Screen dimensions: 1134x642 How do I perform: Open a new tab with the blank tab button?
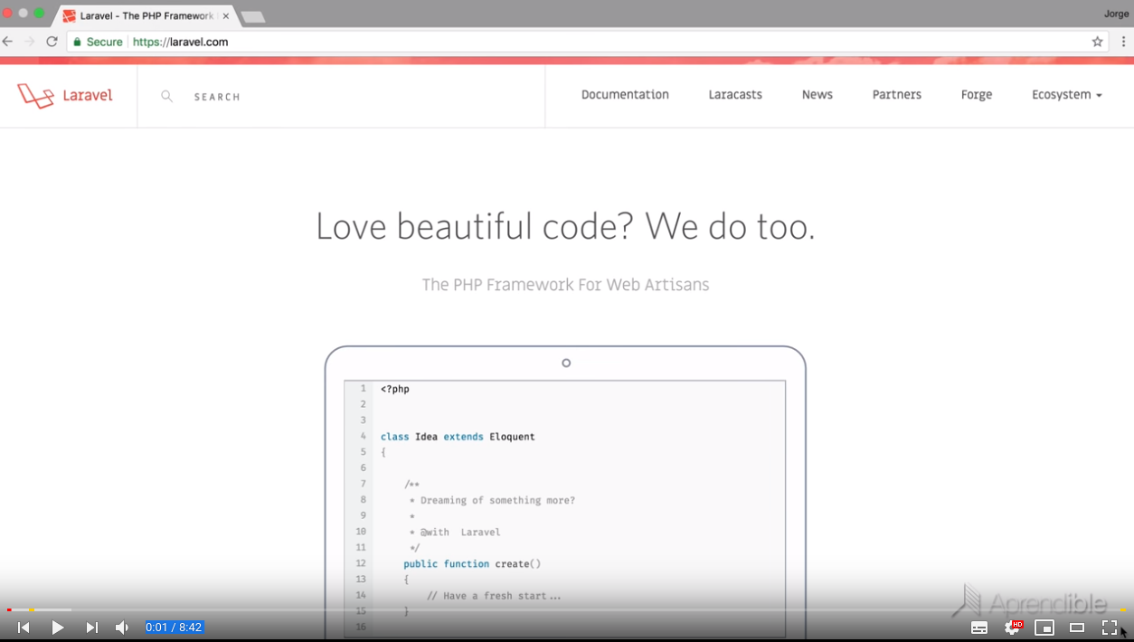click(x=253, y=17)
